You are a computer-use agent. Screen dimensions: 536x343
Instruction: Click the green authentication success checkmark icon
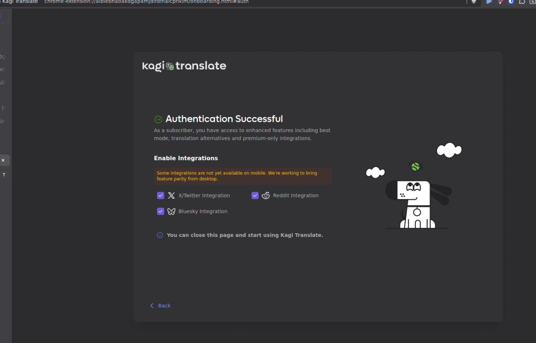click(158, 119)
